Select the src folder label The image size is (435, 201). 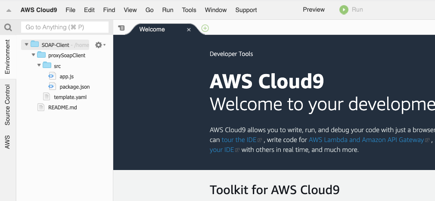point(57,66)
